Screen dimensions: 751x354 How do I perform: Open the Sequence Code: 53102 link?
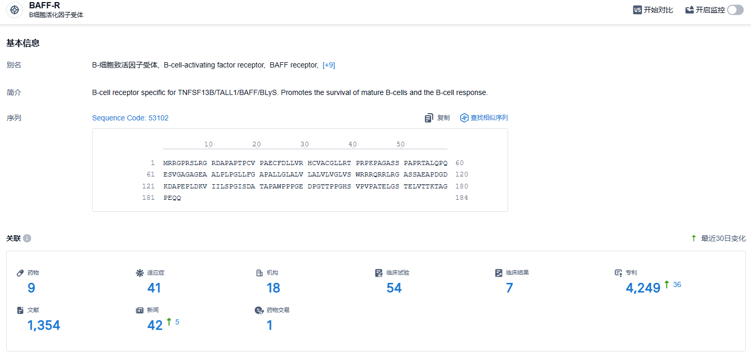[x=130, y=118]
